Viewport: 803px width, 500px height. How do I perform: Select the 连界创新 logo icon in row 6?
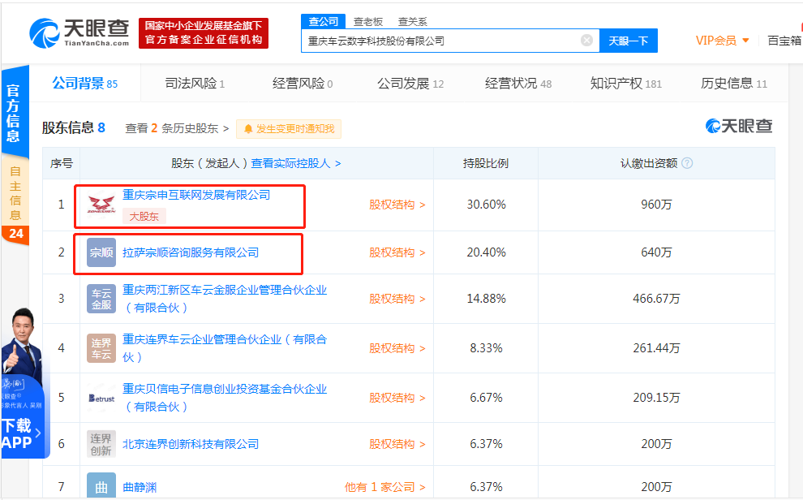point(101,443)
